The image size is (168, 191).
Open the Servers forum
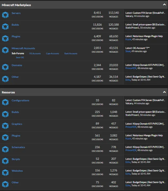[16, 13]
